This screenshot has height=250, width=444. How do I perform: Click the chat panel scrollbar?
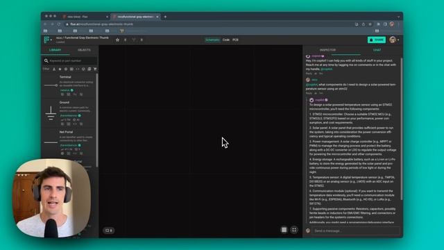click(x=401, y=129)
